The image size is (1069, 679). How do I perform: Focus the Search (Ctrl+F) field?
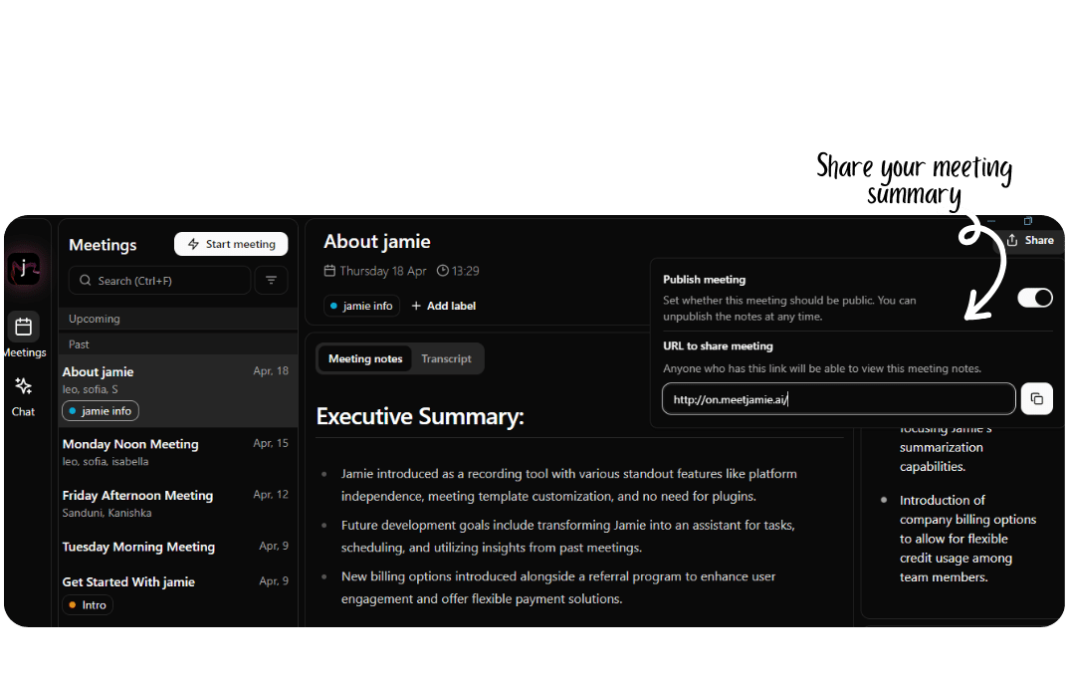159,280
